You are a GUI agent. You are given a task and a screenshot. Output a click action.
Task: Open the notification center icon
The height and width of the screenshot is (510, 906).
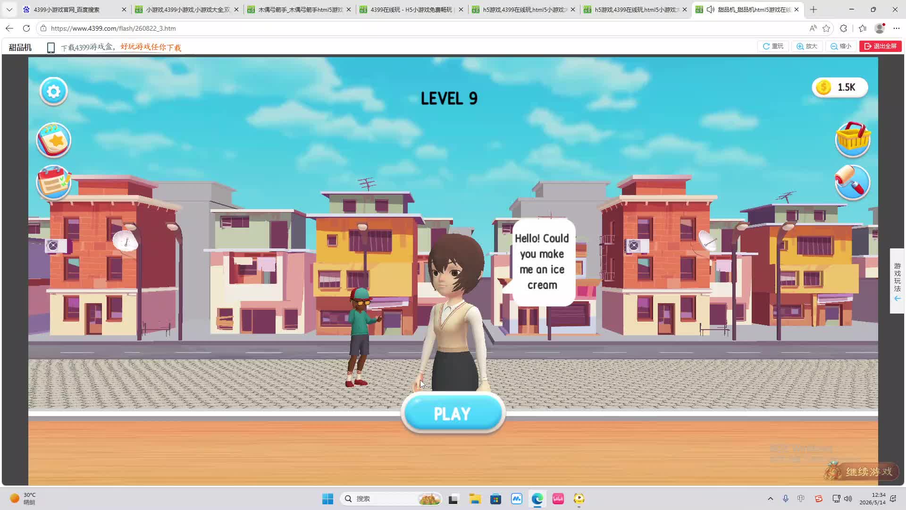pyautogui.click(x=893, y=499)
